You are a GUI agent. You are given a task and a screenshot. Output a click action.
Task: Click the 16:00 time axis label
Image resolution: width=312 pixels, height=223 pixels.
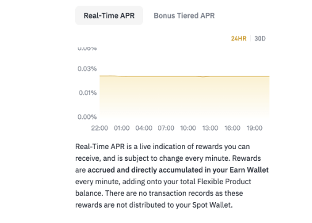pos(232,128)
